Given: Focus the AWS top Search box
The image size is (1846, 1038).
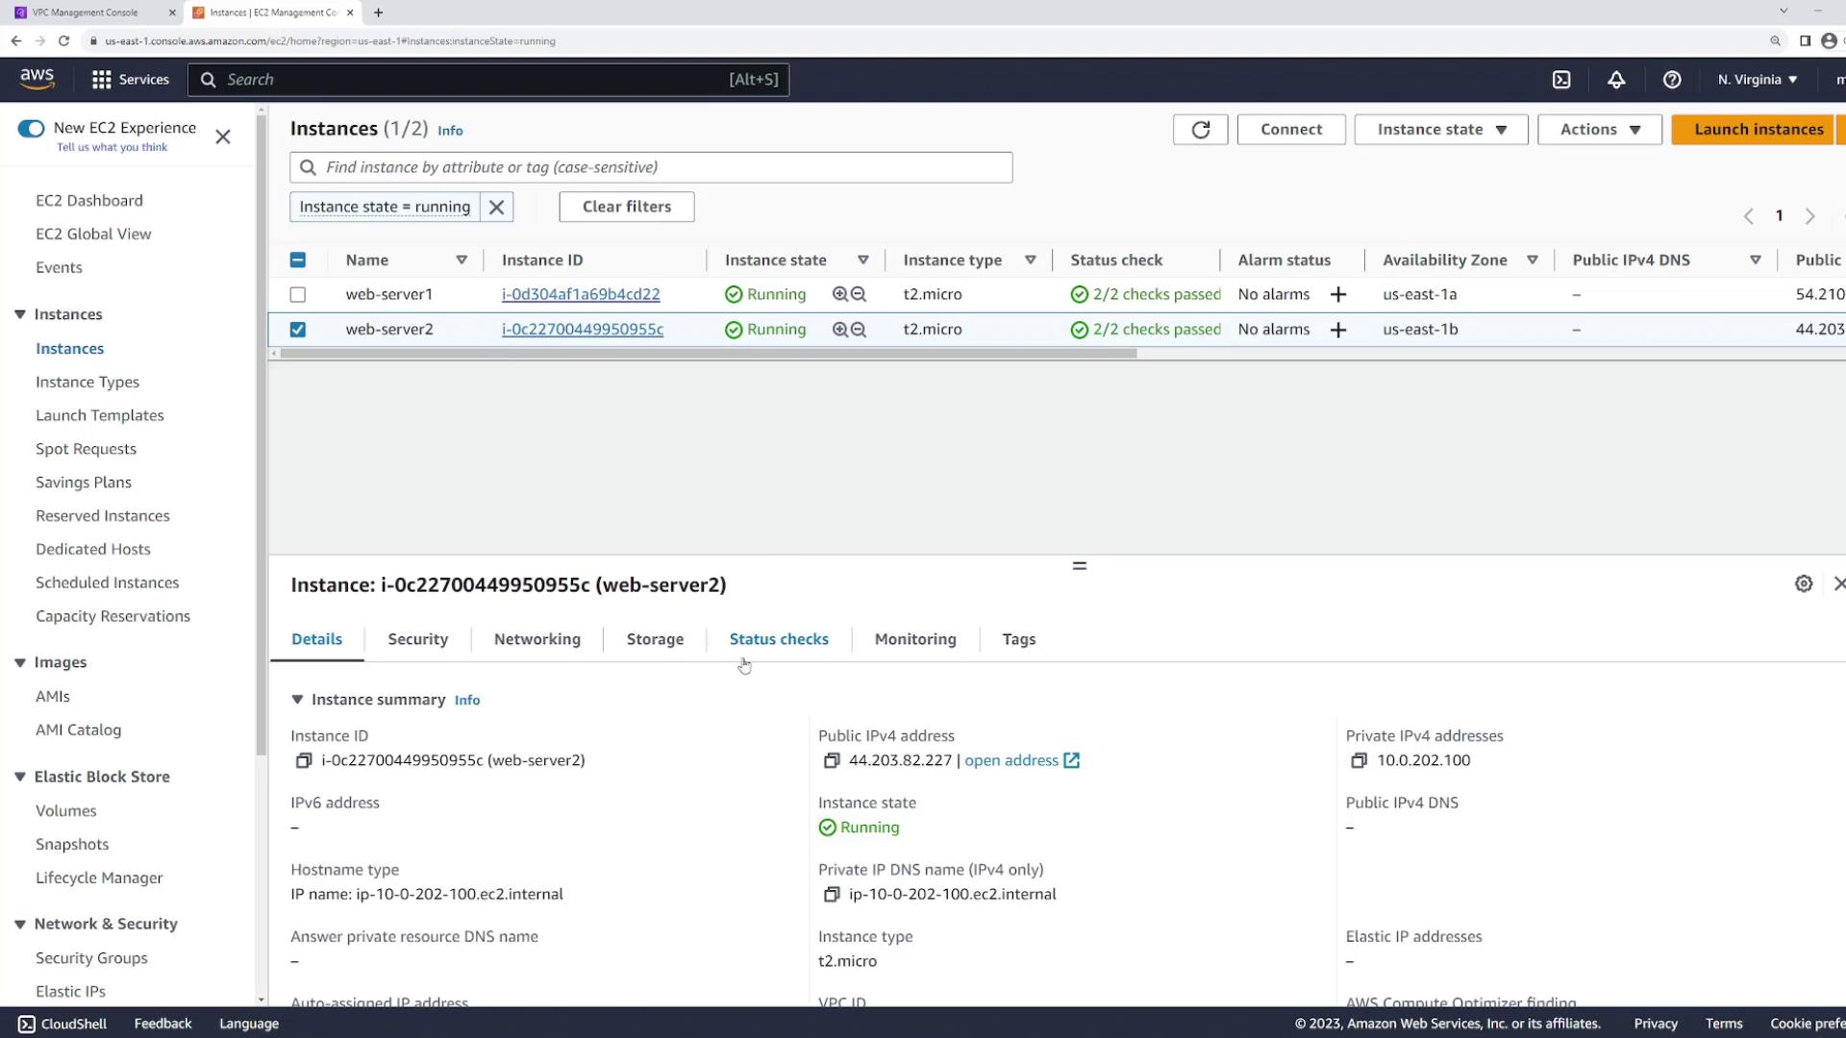Looking at the screenshot, I should point(488,80).
